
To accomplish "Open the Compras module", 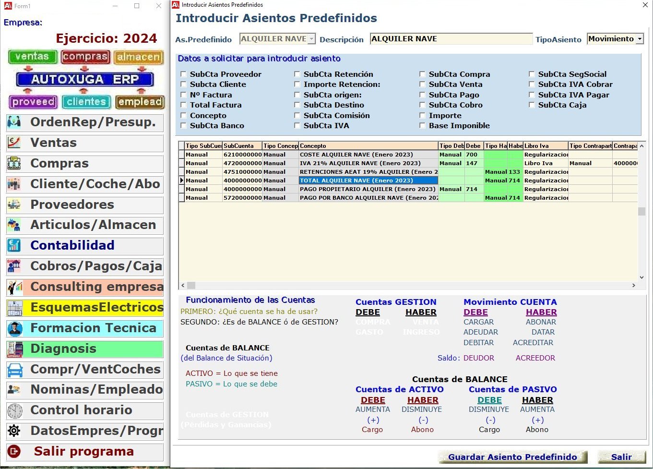I will [85, 164].
